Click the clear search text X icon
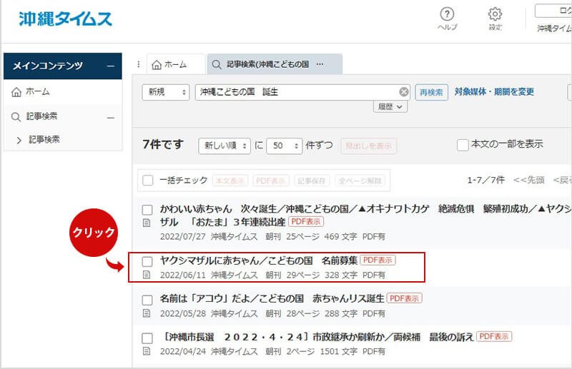This screenshot has height=369, width=572. point(404,92)
